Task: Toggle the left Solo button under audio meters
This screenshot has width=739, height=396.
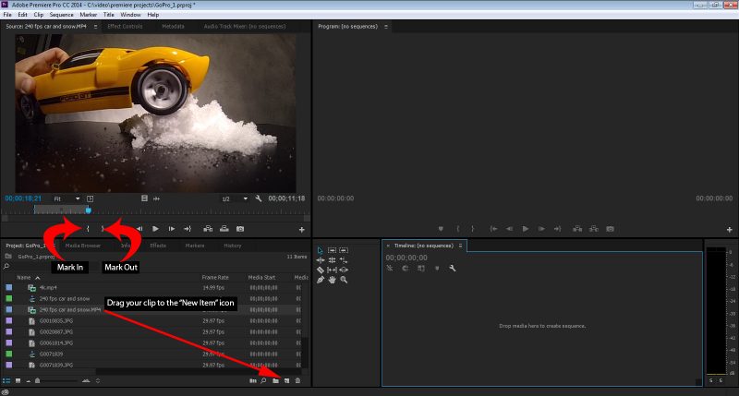Action: [x=710, y=380]
